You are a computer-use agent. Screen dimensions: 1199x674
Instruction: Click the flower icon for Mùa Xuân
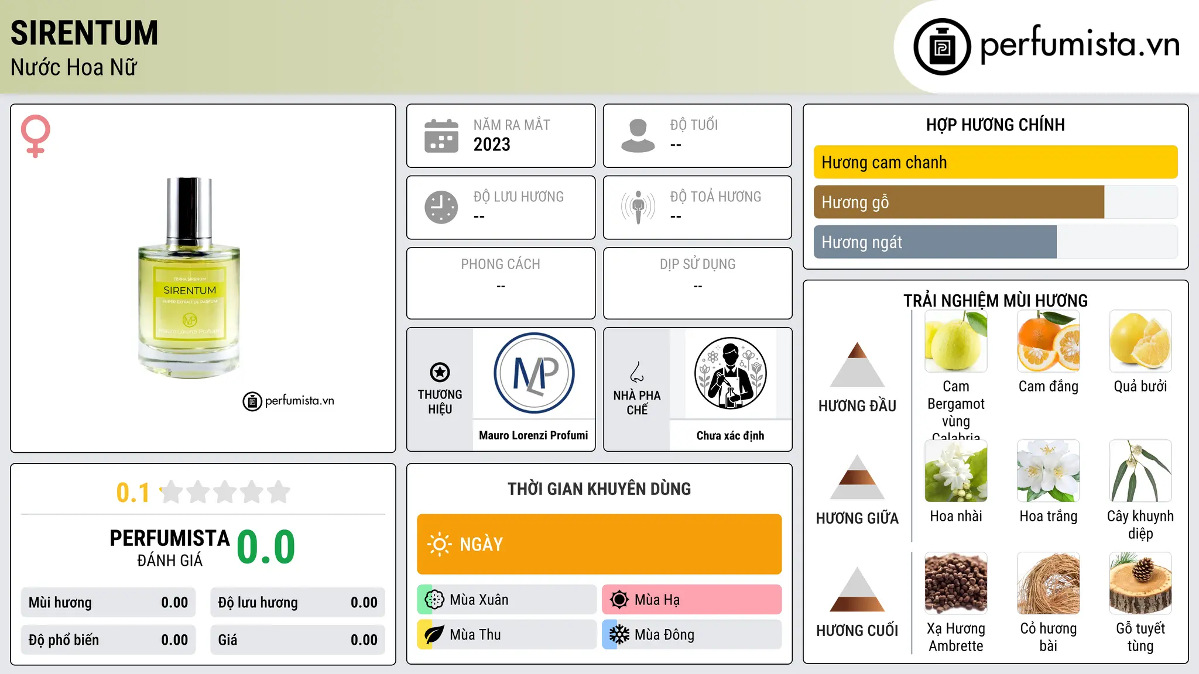(x=434, y=600)
